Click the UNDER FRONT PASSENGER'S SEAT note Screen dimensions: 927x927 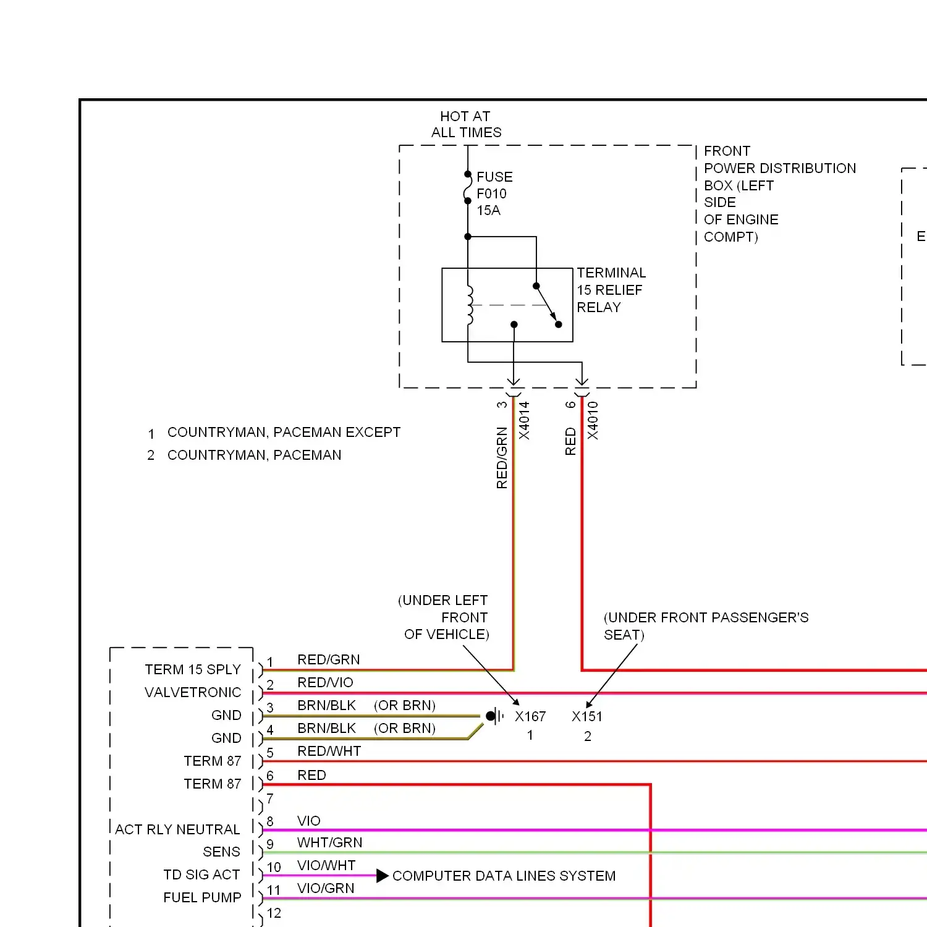[x=706, y=626]
